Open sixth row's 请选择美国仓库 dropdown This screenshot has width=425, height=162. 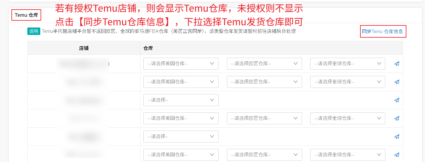click(181, 155)
